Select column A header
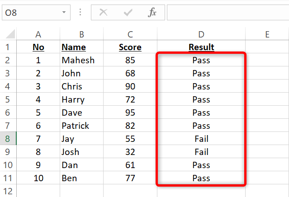This screenshot has width=289, height=197. coord(38,34)
